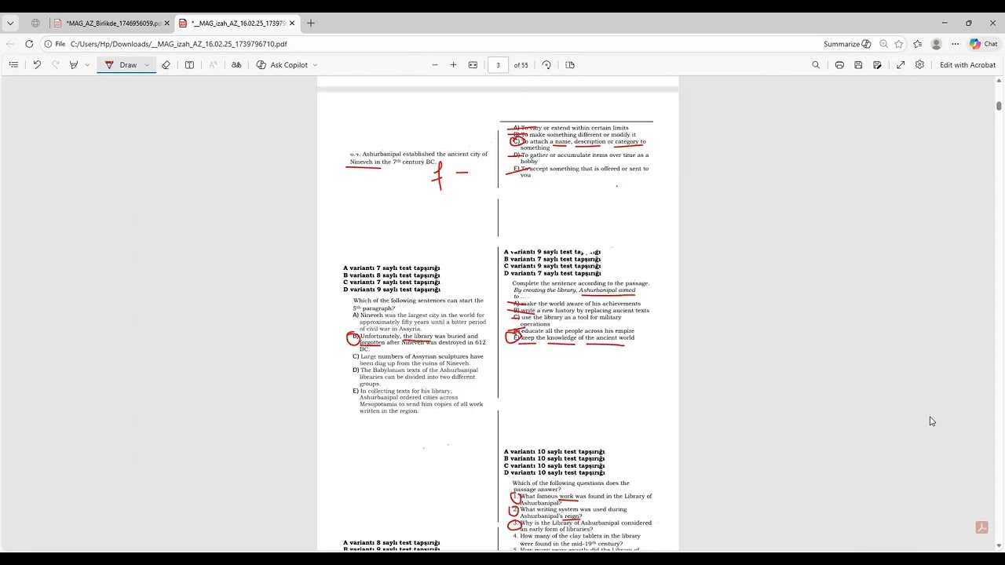Click question 'What famous work was found in the Library'

[586, 496]
